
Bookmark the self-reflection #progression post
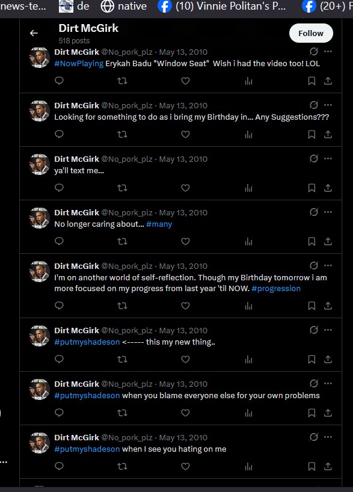(x=312, y=306)
